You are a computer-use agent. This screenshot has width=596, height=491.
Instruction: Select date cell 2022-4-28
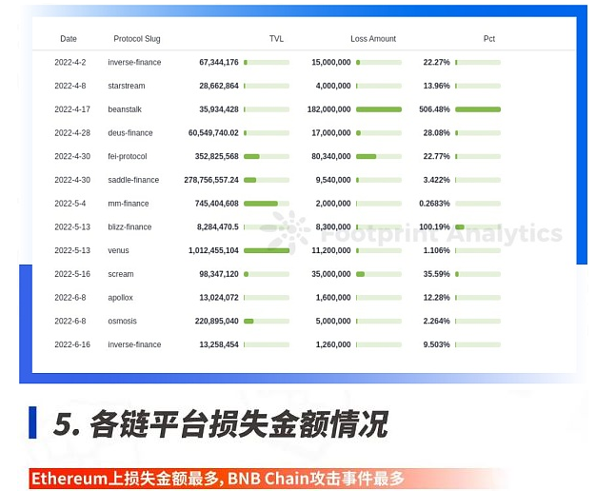tap(72, 133)
